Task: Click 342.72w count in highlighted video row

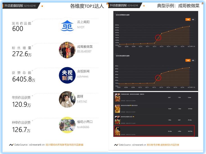Action: [x=190, y=131]
